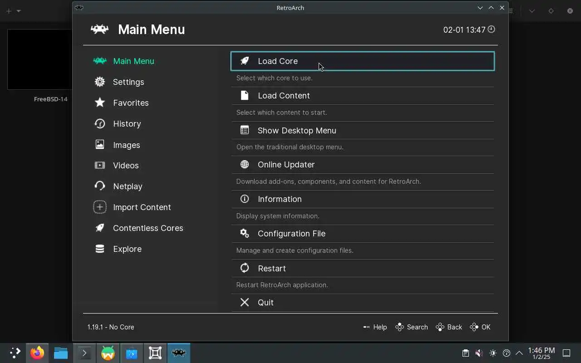
Task: Click the text Display system information.
Action: click(278, 216)
